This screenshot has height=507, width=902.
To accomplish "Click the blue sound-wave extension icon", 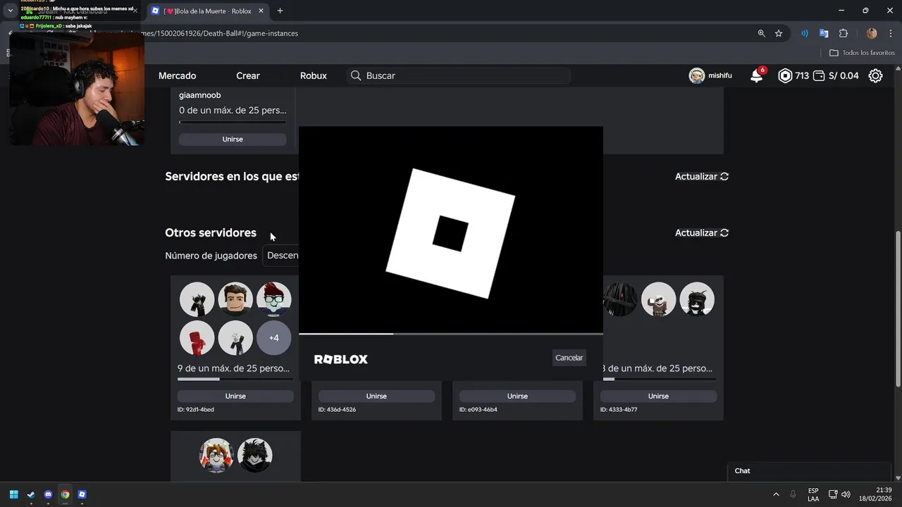I will click(x=804, y=33).
